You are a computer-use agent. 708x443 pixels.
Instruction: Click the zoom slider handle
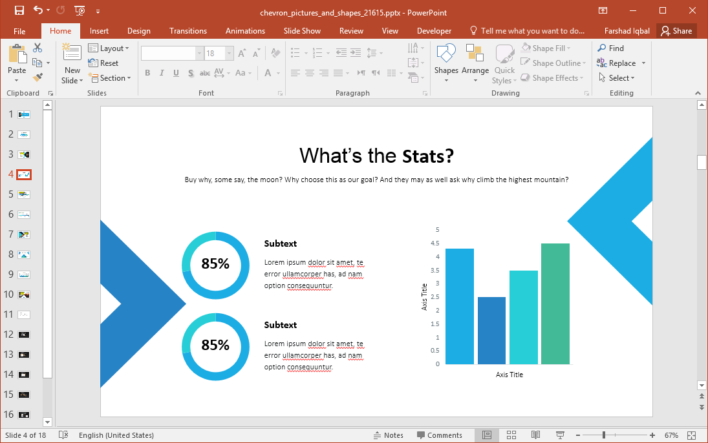[x=604, y=435]
